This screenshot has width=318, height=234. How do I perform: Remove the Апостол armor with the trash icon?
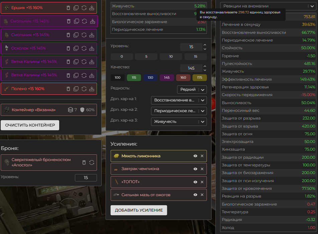[84, 162]
